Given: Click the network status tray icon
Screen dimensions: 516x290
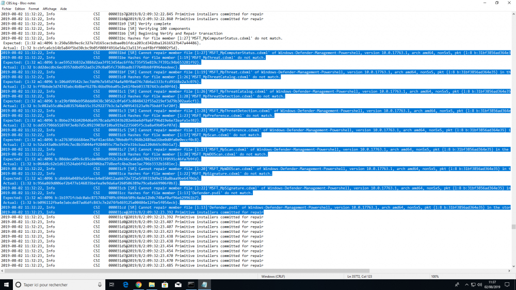Looking at the screenshot, I should pos(473,285).
